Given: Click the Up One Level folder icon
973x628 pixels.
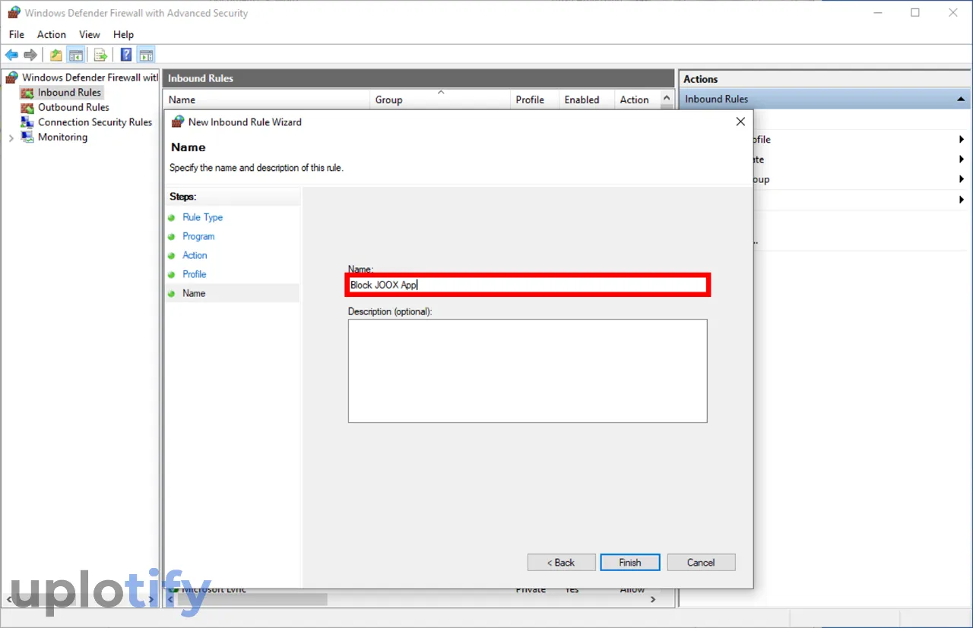Looking at the screenshot, I should (56, 55).
